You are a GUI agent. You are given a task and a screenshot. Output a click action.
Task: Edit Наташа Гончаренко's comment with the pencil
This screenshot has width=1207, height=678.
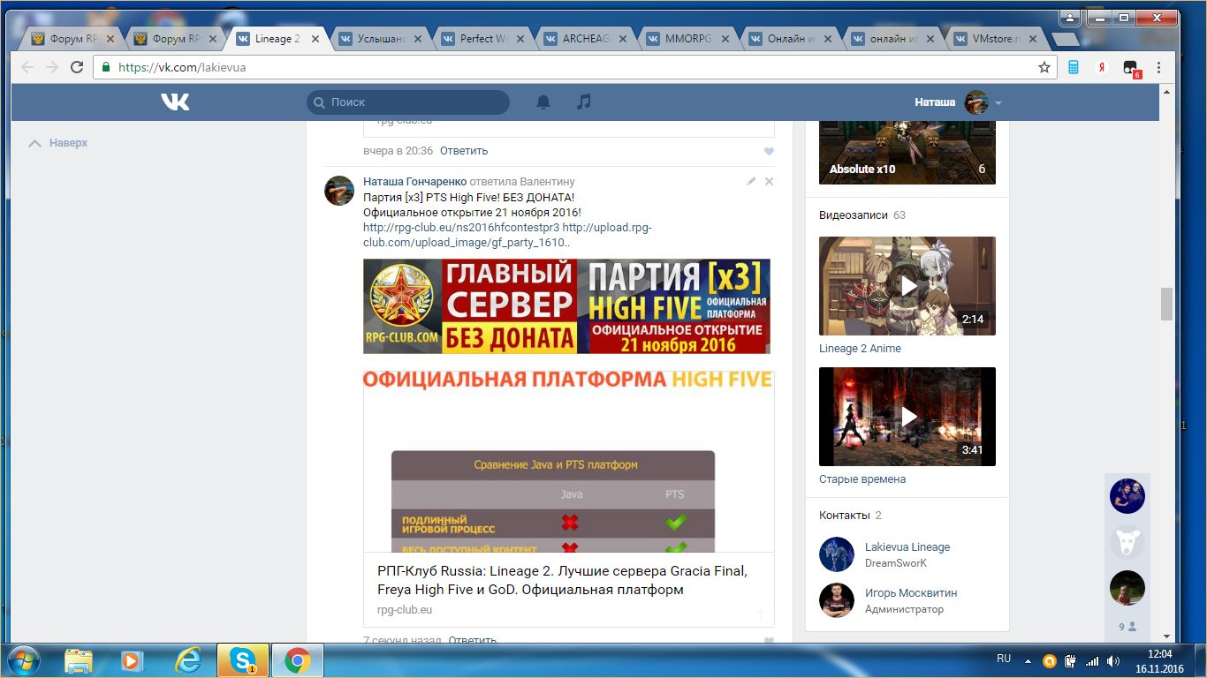pyautogui.click(x=751, y=181)
